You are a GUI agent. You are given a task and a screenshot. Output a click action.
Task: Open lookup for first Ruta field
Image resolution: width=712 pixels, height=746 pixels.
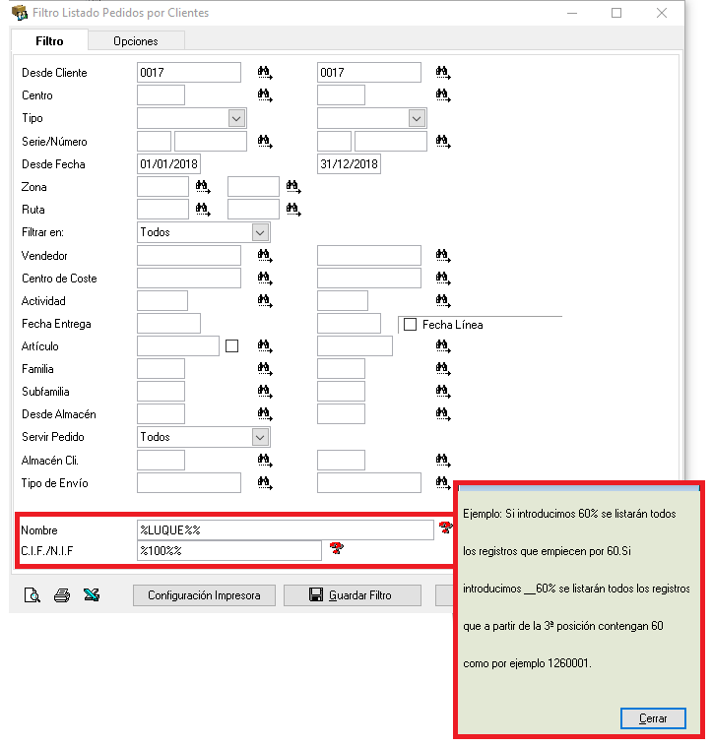point(203,210)
